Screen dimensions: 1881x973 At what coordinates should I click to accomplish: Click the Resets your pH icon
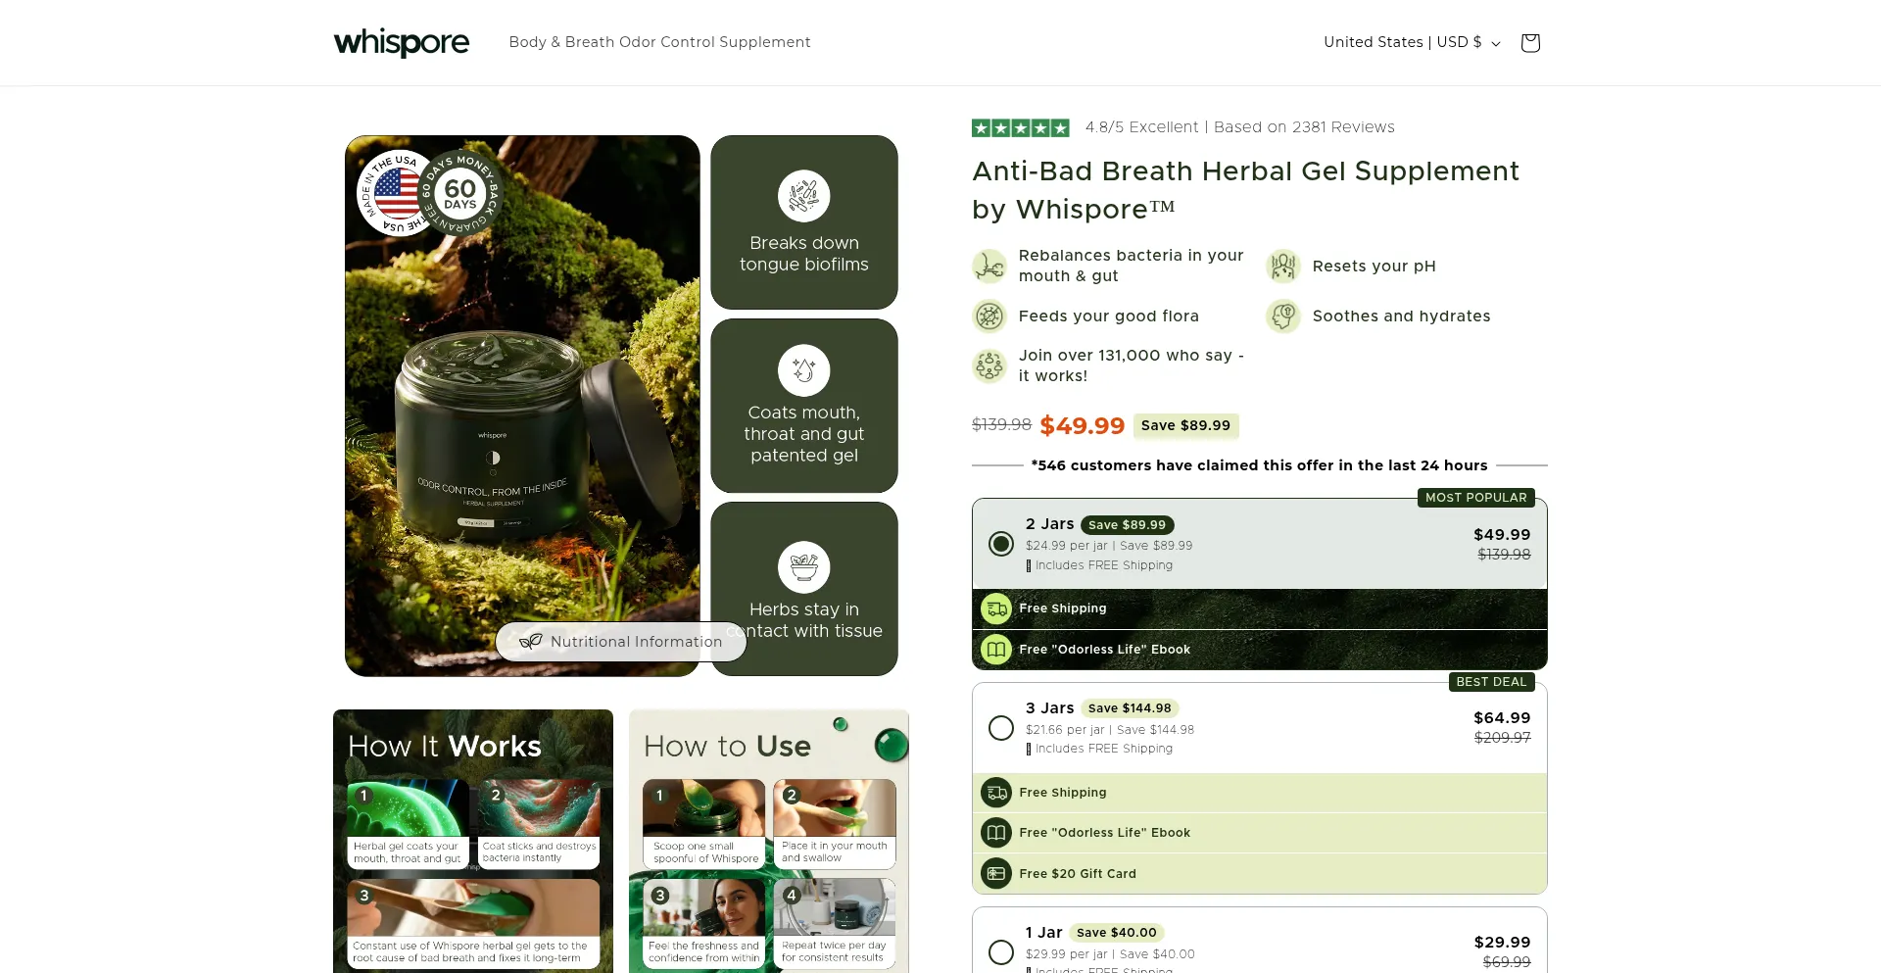click(x=1283, y=266)
